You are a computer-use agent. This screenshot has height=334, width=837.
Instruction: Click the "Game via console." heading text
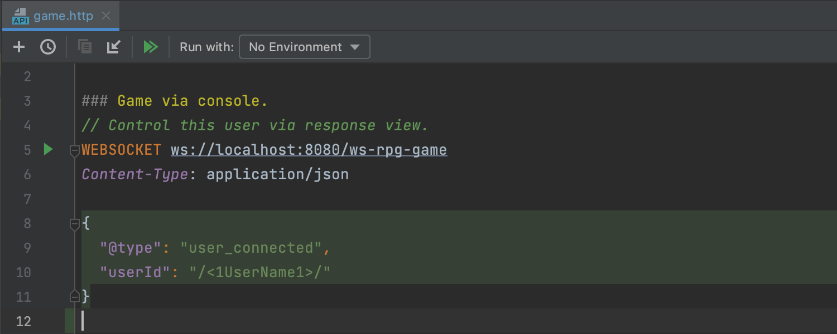coord(193,101)
